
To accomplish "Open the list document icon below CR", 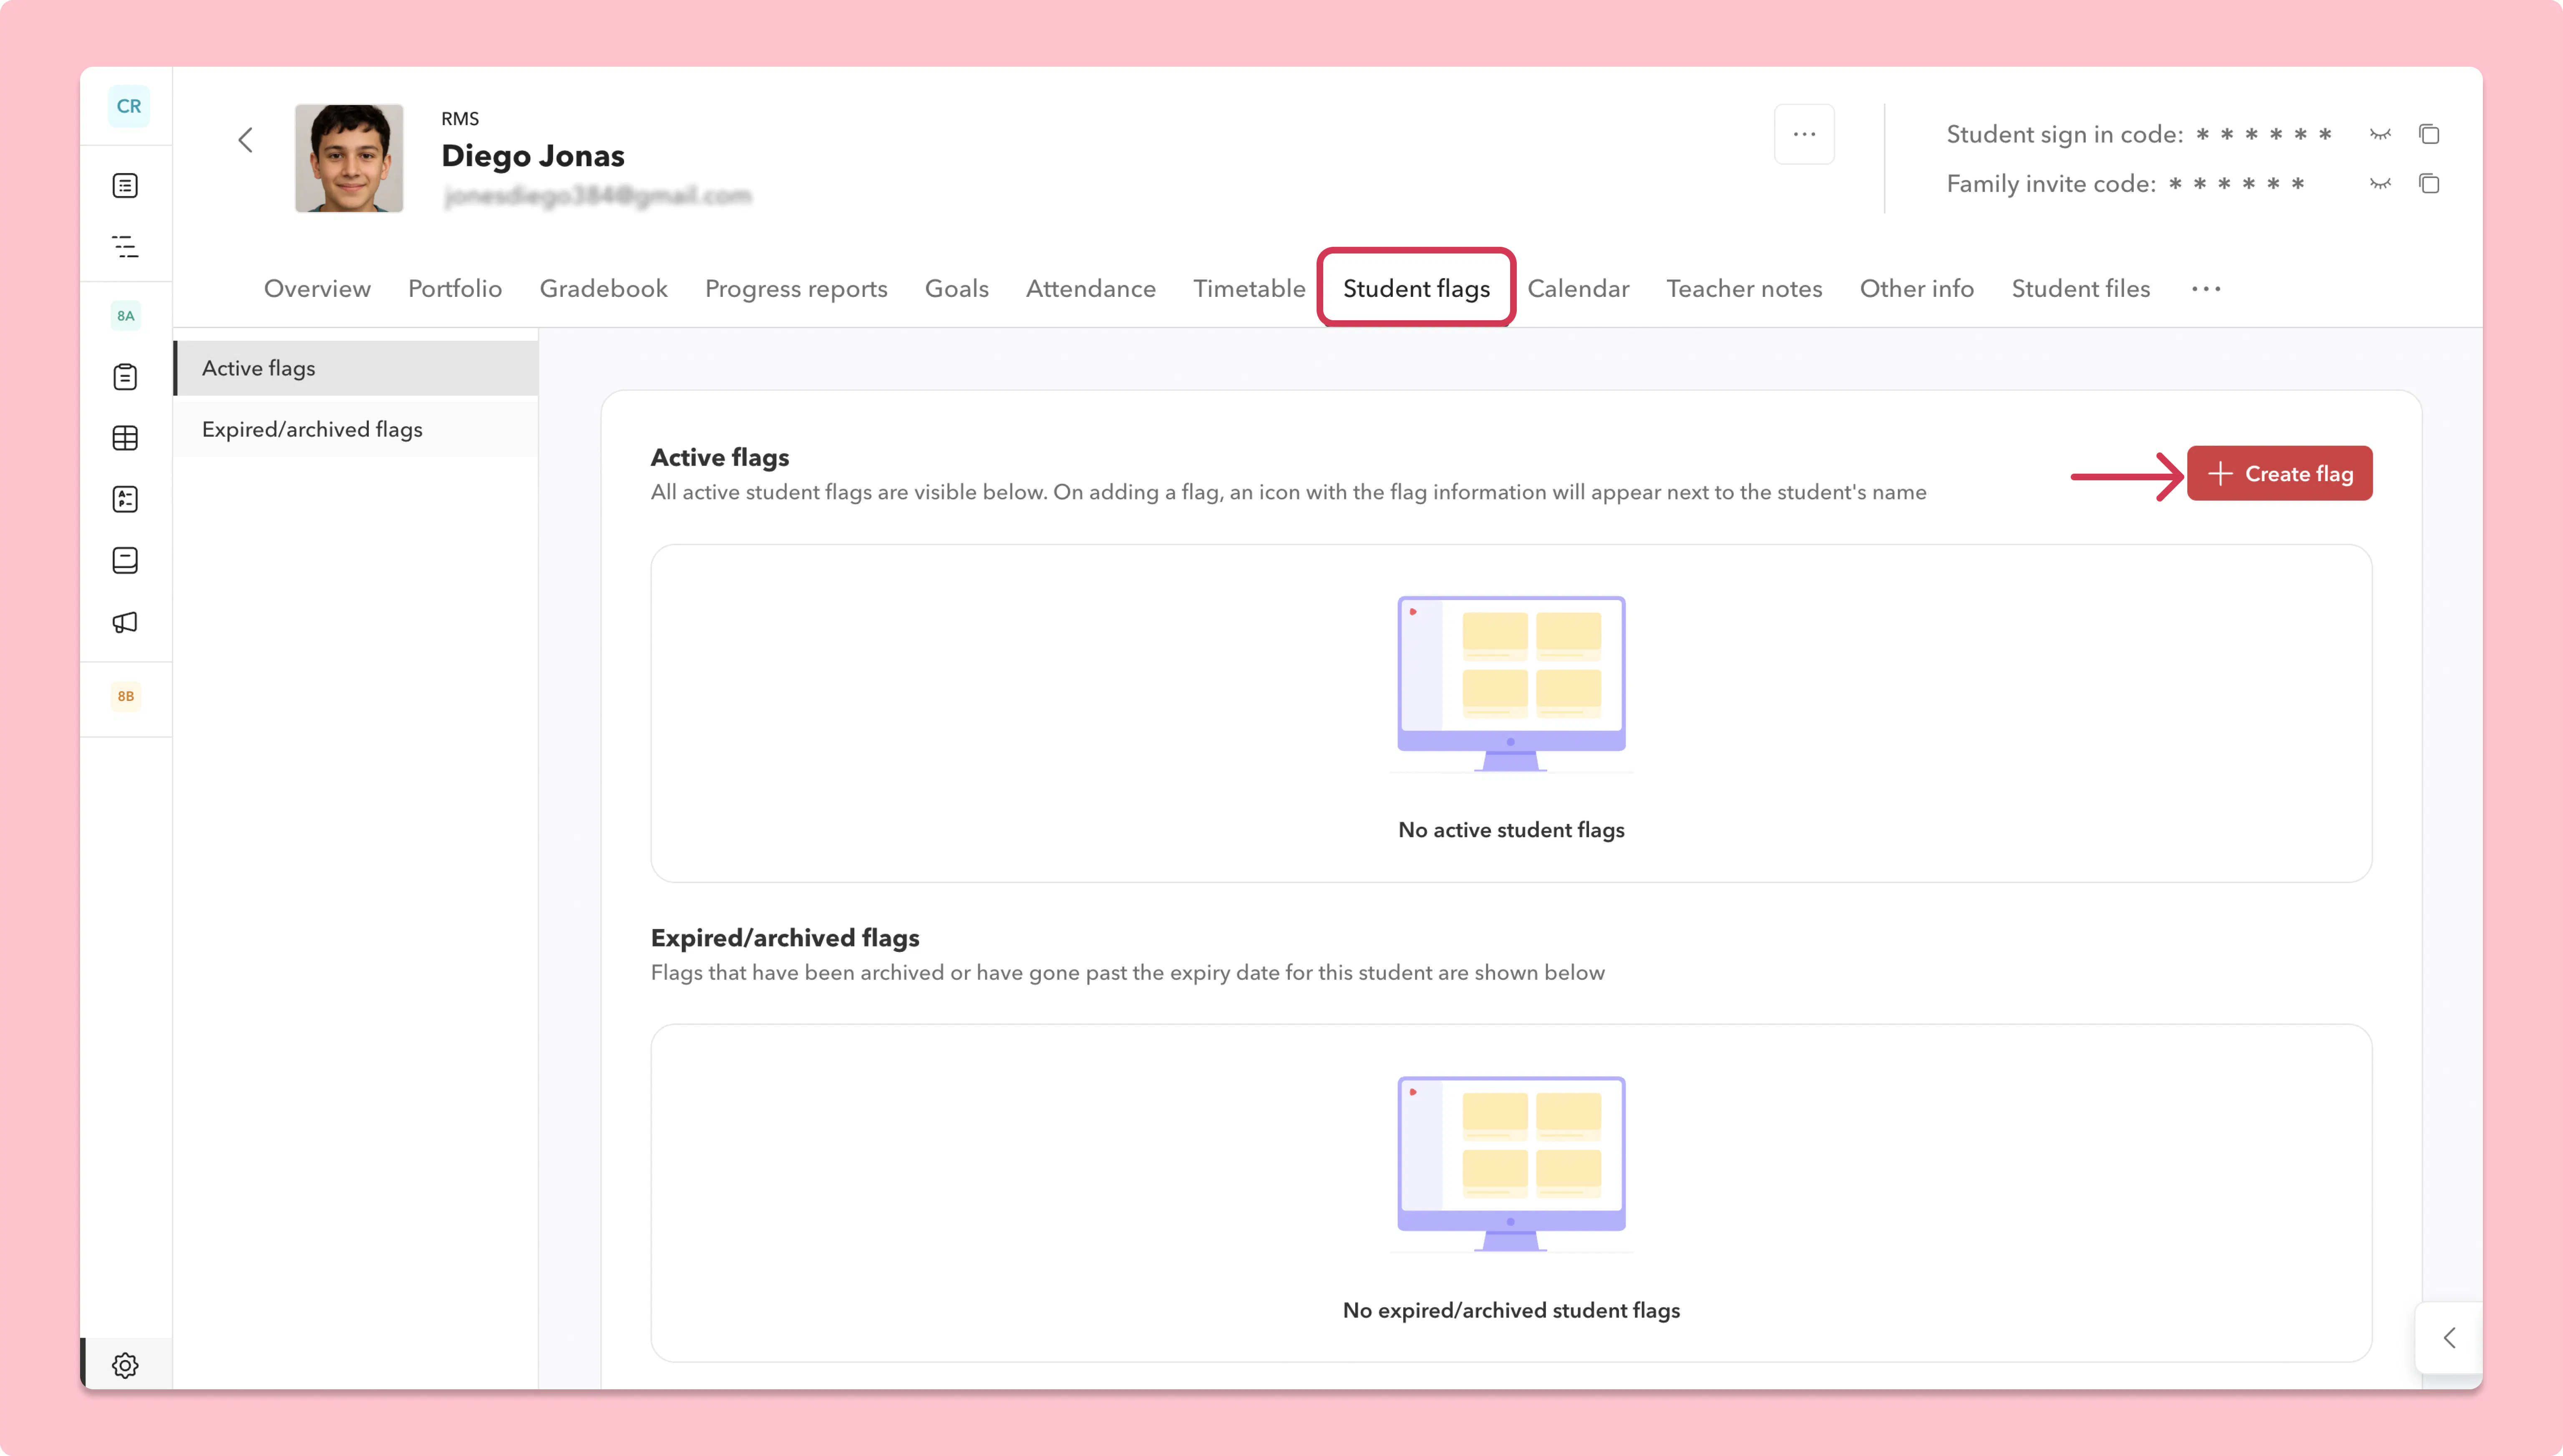I will [125, 185].
